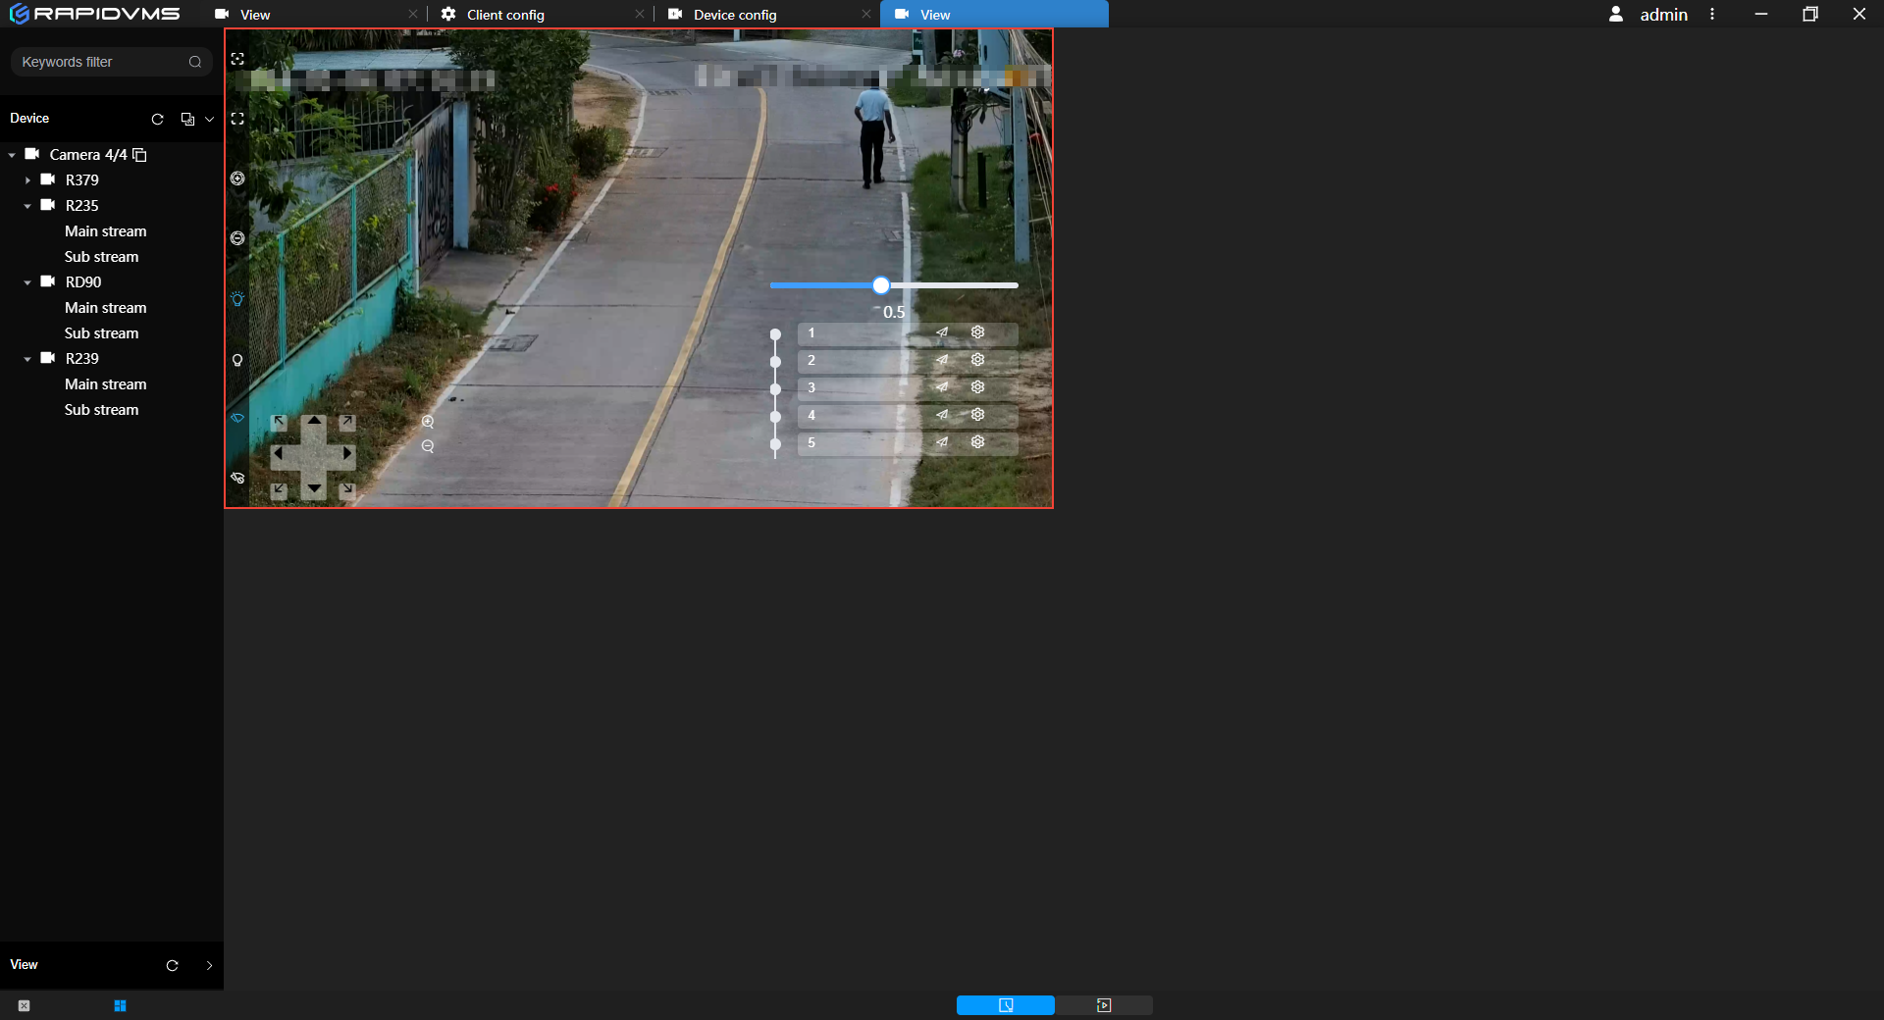
Task: Switch to the Device config tab
Action: click(x=735, y=15)
